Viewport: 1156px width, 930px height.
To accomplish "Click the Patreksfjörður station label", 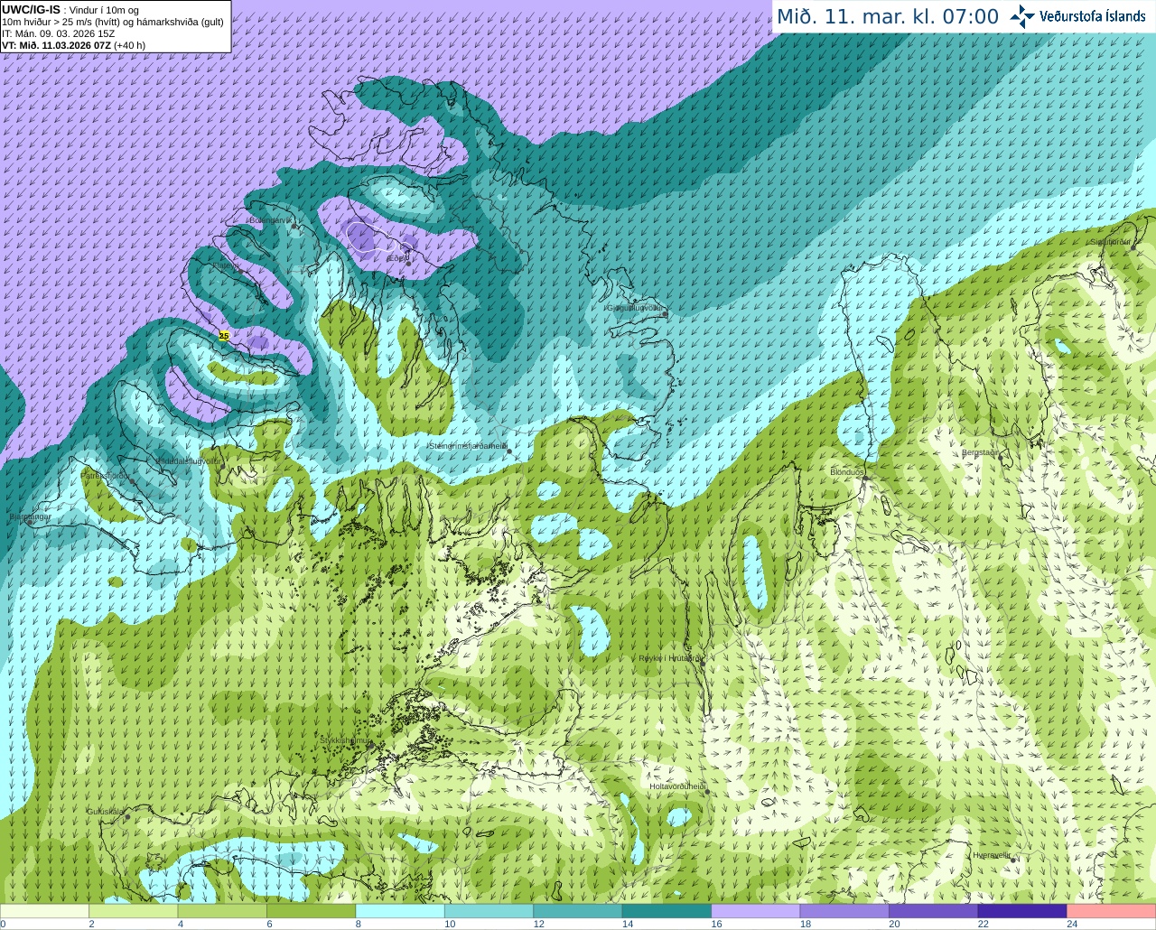I will 106,475.
